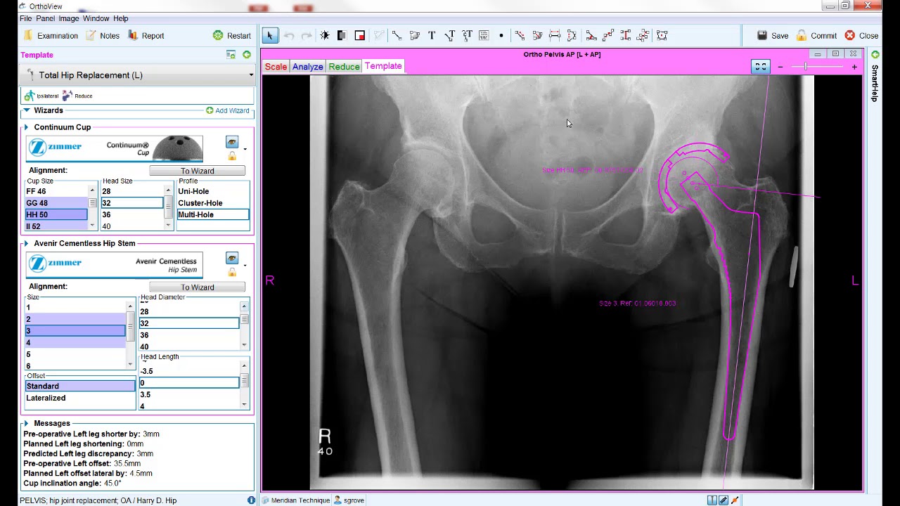
Task: Open Total Hip Replacement (L) dropdown
Action: click(251, 75)
